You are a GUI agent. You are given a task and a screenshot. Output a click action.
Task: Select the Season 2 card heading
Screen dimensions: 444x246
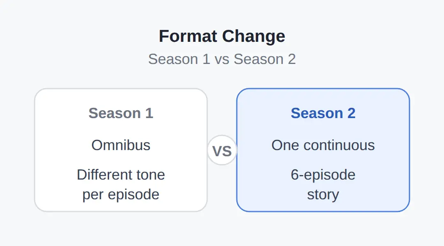pos(323,113)
